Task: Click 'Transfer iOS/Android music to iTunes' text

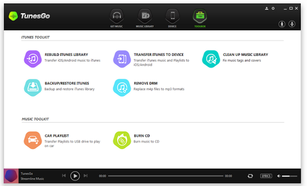Action: pyautogui.click(x=72, y=61)
